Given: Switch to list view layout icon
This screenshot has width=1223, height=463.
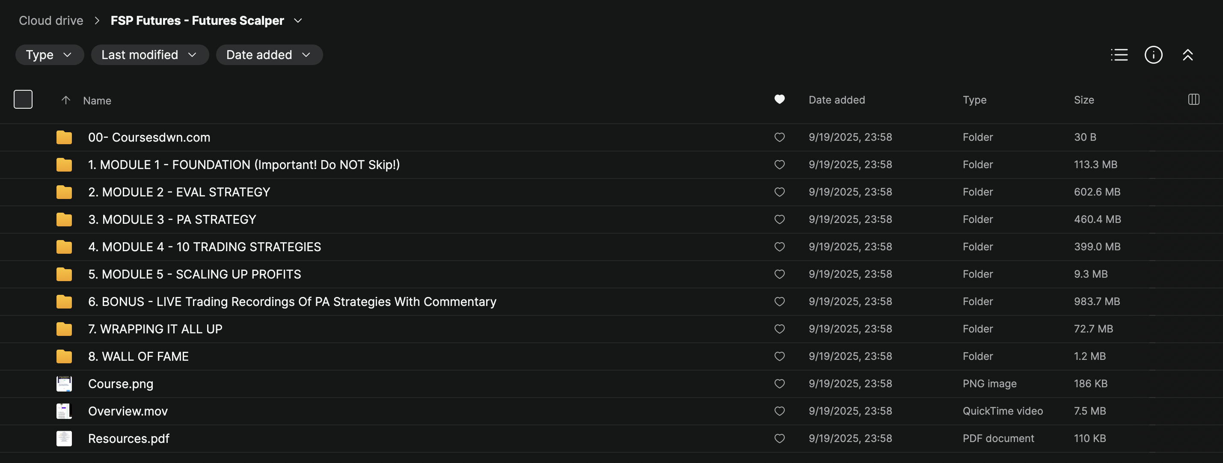Looking at the screenshot, I should coord(1119,55).
